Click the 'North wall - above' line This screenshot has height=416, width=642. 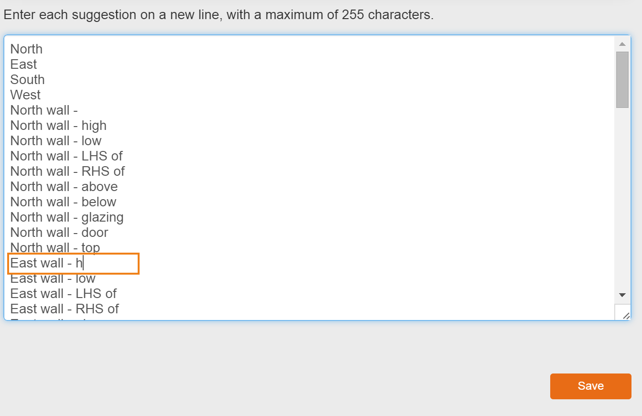pos(64,187)
